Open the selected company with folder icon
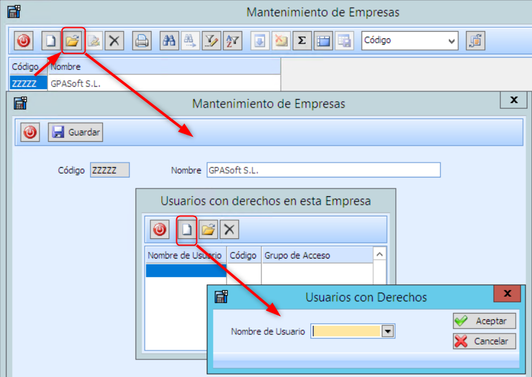Image resolution: width=532 pixels, height=377 pixels. [72, 41]
